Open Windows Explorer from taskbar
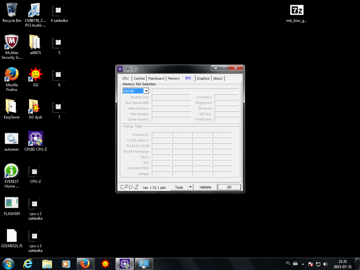 coord(47,264)
